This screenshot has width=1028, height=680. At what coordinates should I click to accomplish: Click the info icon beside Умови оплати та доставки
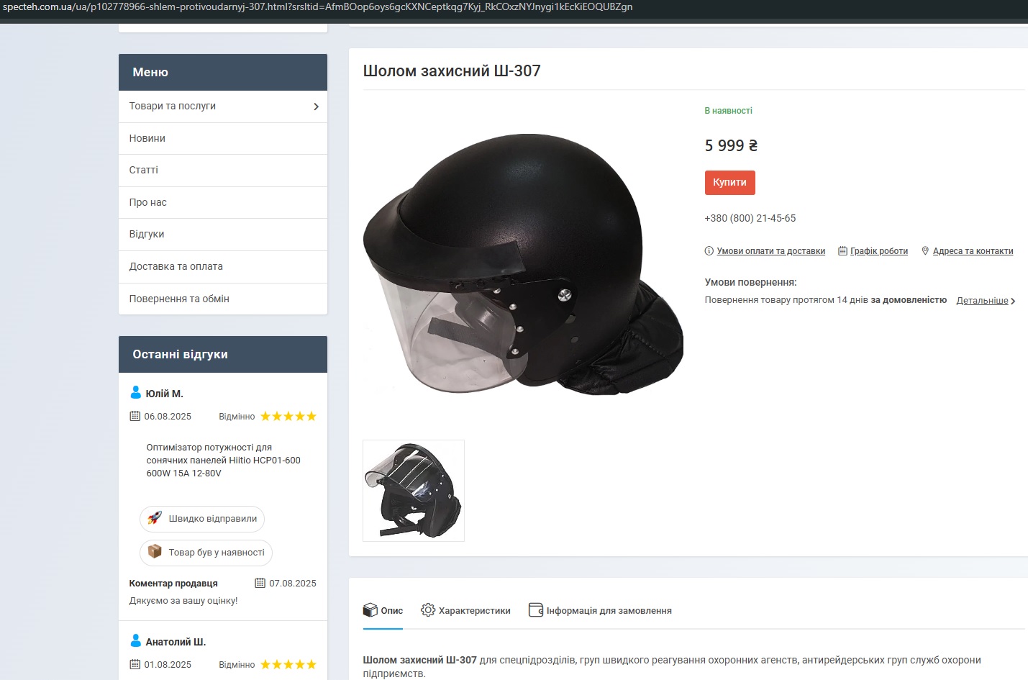709,251
